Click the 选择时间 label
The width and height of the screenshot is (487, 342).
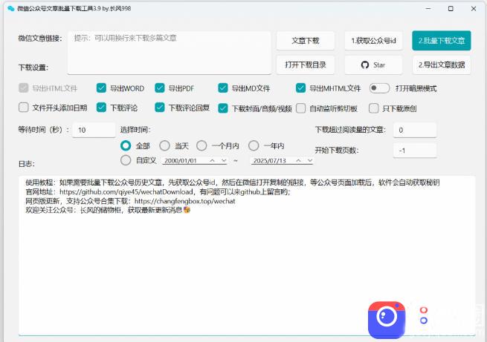(135, 130)
